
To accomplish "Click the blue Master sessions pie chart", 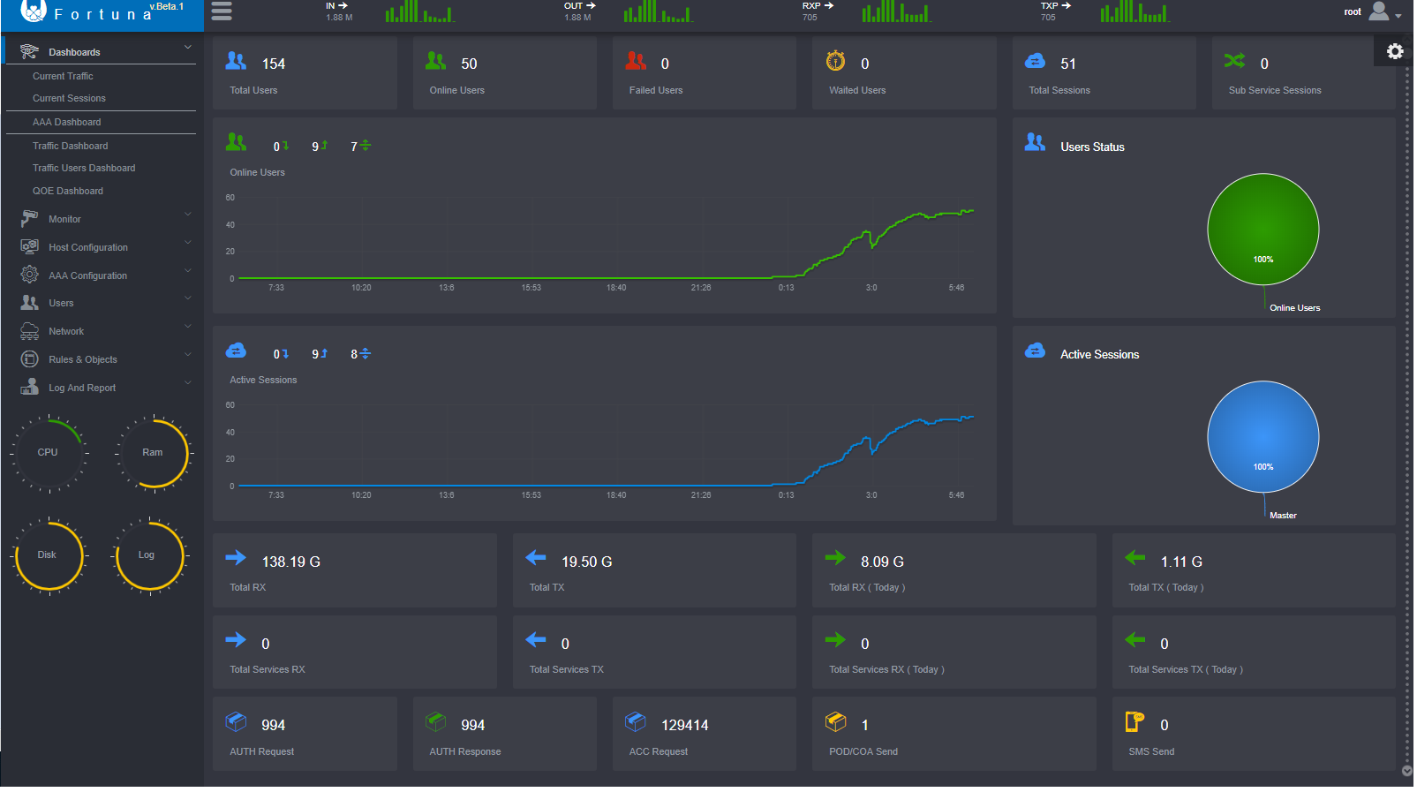I will [x=1262, y=437].
